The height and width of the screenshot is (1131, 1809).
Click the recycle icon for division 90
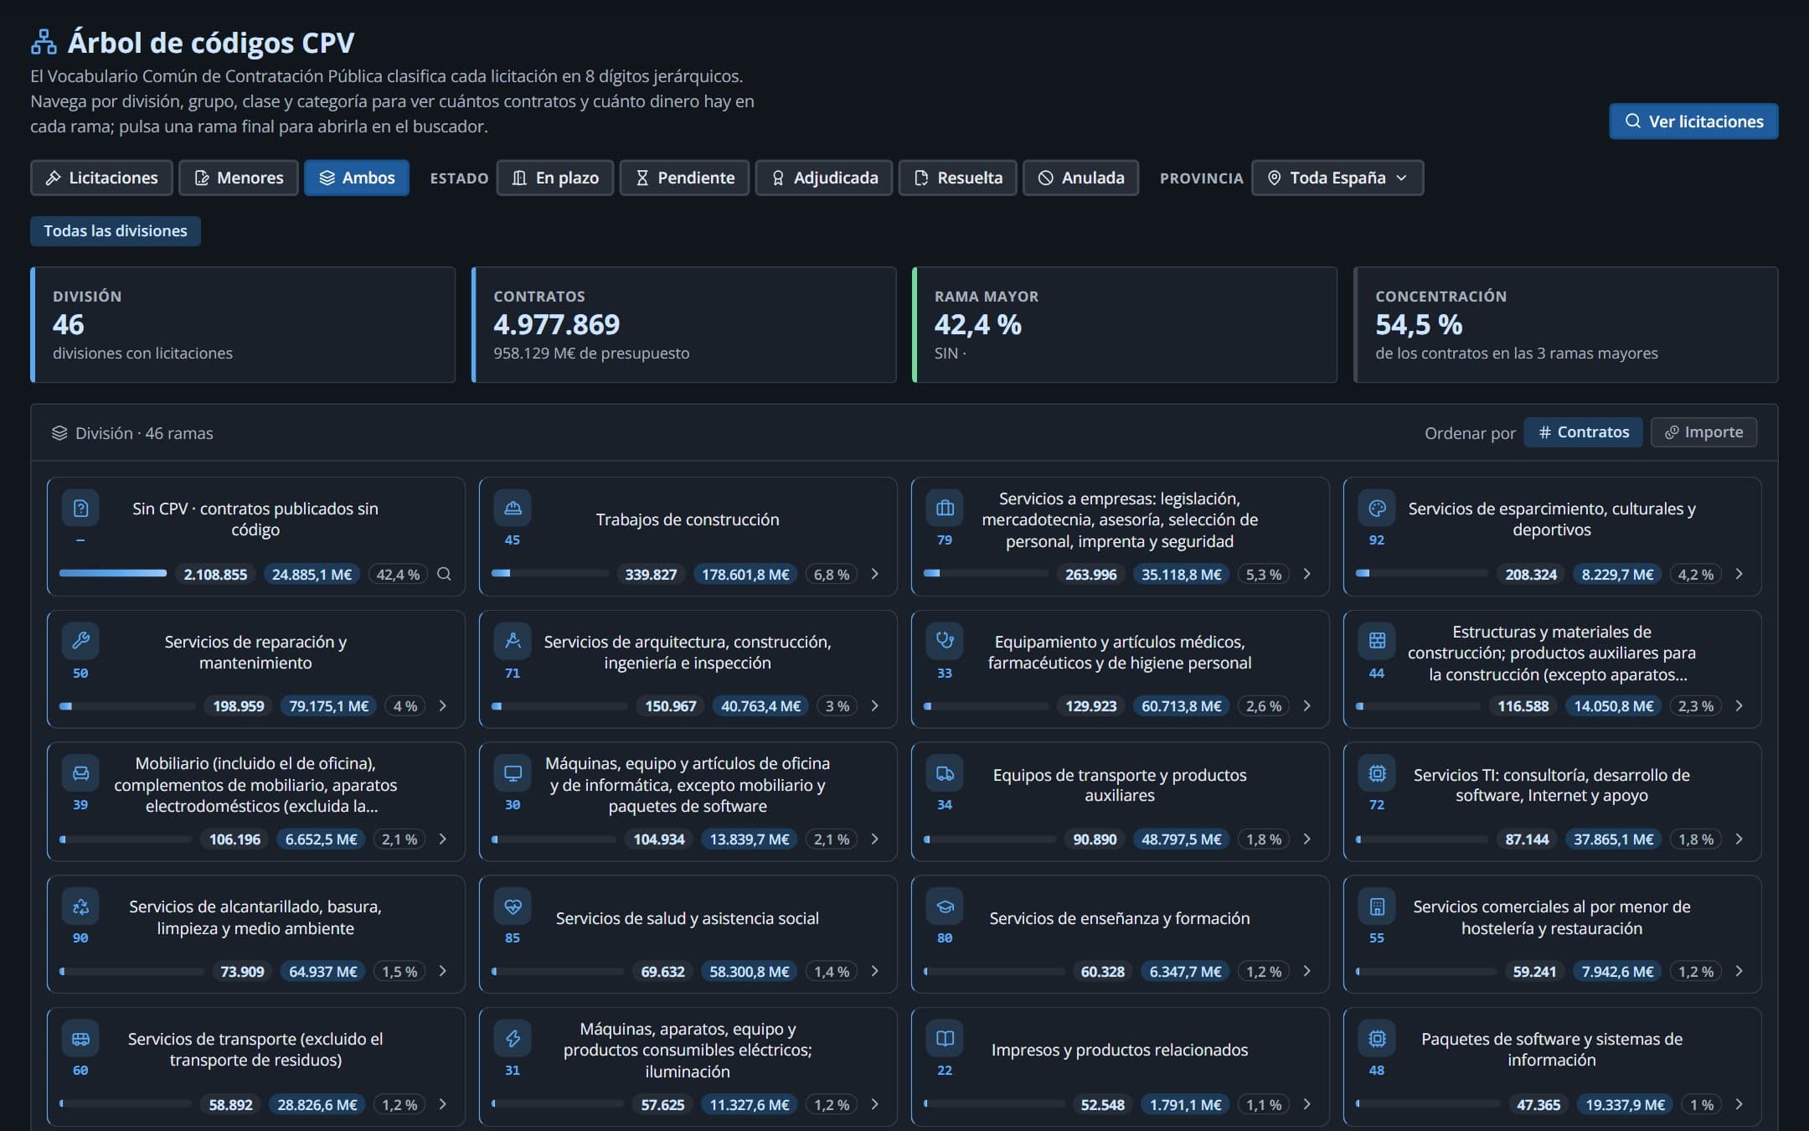(80, 906)
